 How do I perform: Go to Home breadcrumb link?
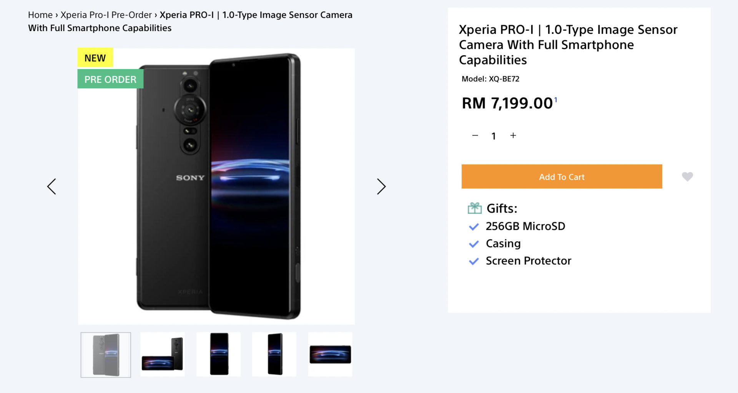40,15
